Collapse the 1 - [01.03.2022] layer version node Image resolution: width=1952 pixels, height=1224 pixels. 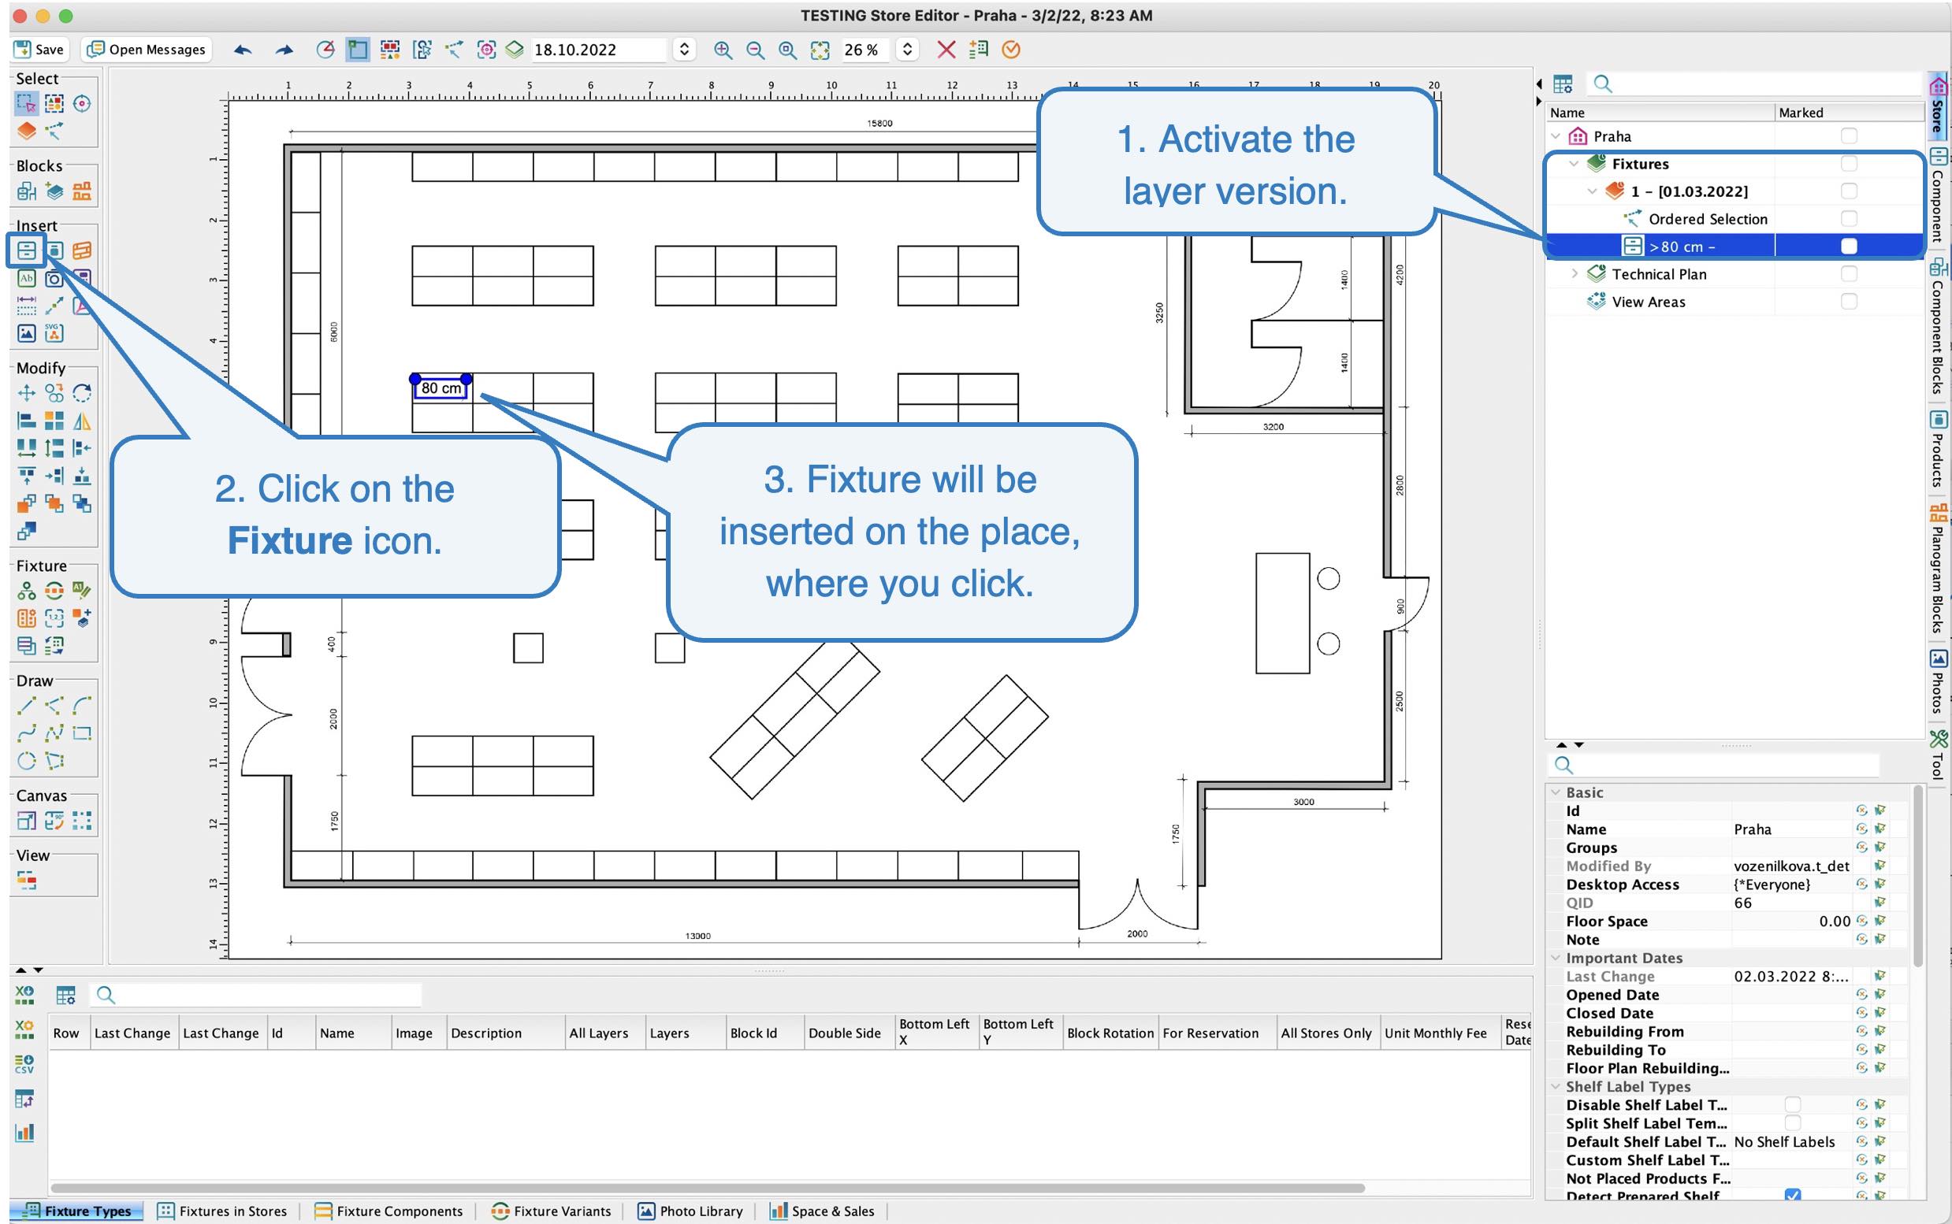(1593, 191)
